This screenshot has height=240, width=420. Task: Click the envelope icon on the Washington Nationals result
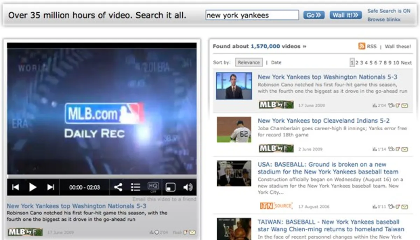point(404,105)
